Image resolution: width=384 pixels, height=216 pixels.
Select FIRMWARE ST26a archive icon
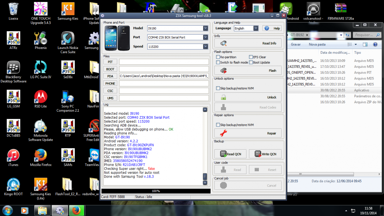coord(340,11)
